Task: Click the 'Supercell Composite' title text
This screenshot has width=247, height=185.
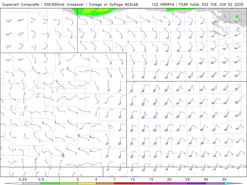Action: point(21,5)
